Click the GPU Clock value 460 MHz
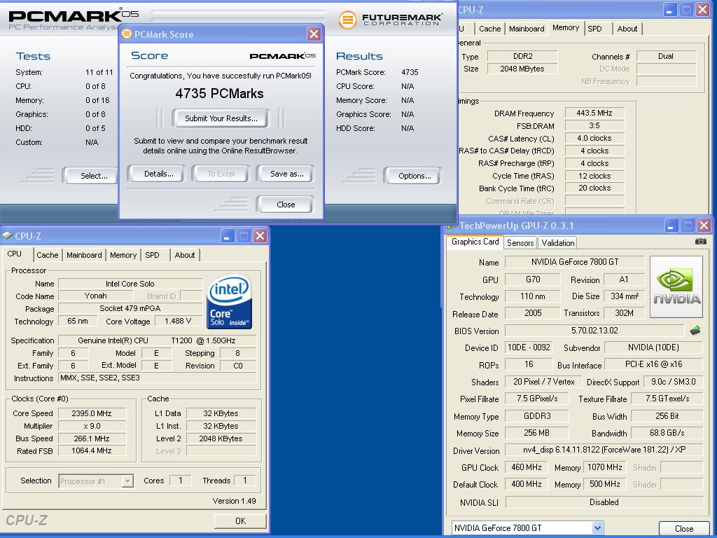The height and width of the screenshot is (538, 717). (527, 467)
